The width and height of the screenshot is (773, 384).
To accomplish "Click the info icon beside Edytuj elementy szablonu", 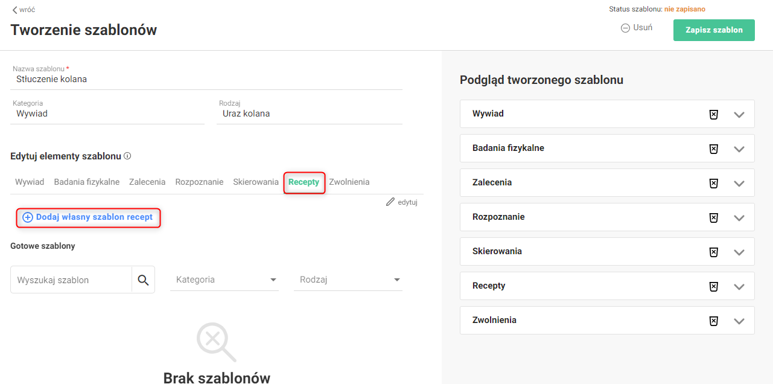I will pos(127,156).
